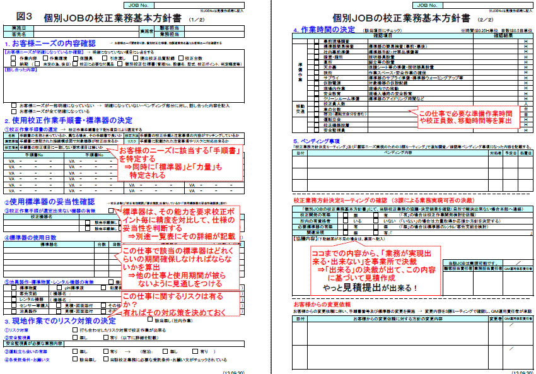Check the pH標準液 checkbox
The height and width of the screenshot is (374, 536).
pyautogui.click(x=59, y=288)
